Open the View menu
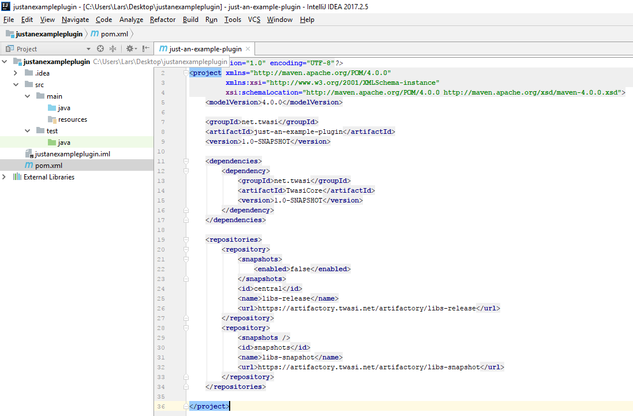Viewport: 633px width, 416px height. 47,20
